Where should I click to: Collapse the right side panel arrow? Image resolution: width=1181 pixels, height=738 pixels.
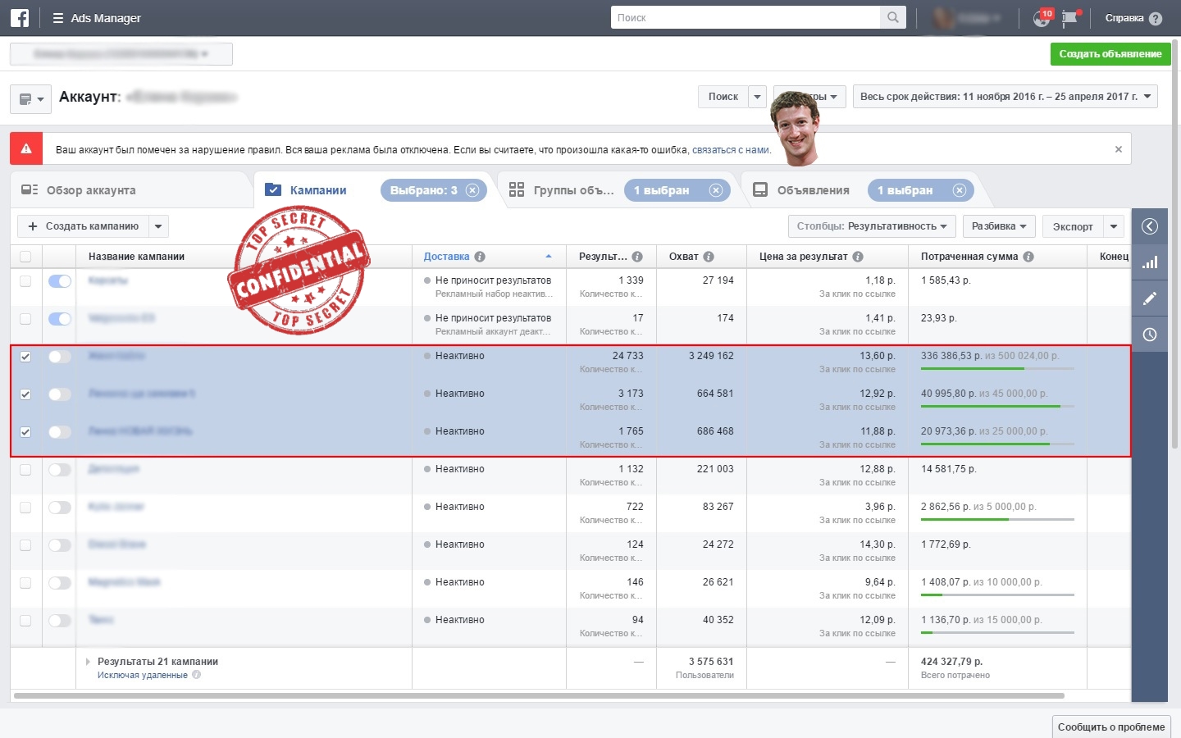coord(1150,226)
